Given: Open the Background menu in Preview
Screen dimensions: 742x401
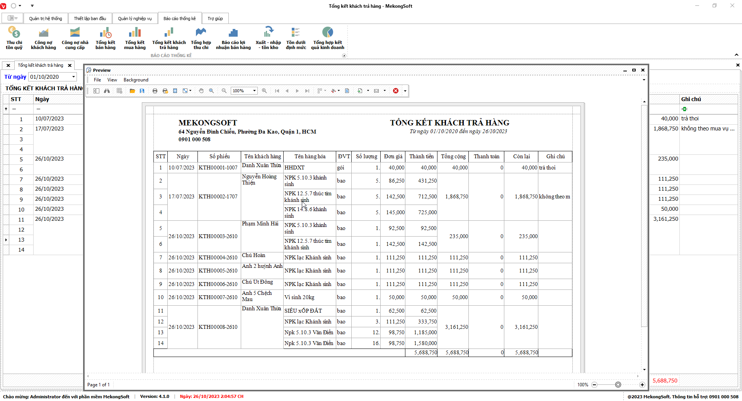Looking at the screenshot, I should pyautogui.click(x=136, y=80).
